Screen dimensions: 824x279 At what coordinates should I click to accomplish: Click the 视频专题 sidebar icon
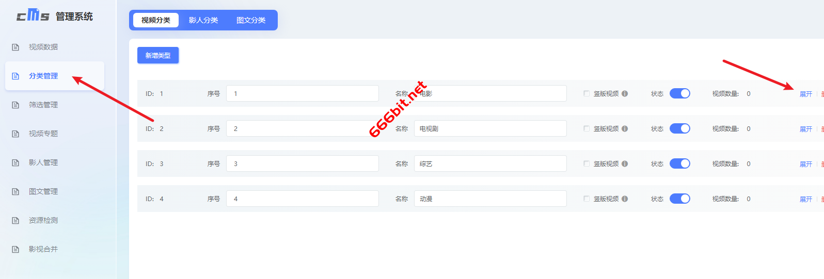(15, 134)
